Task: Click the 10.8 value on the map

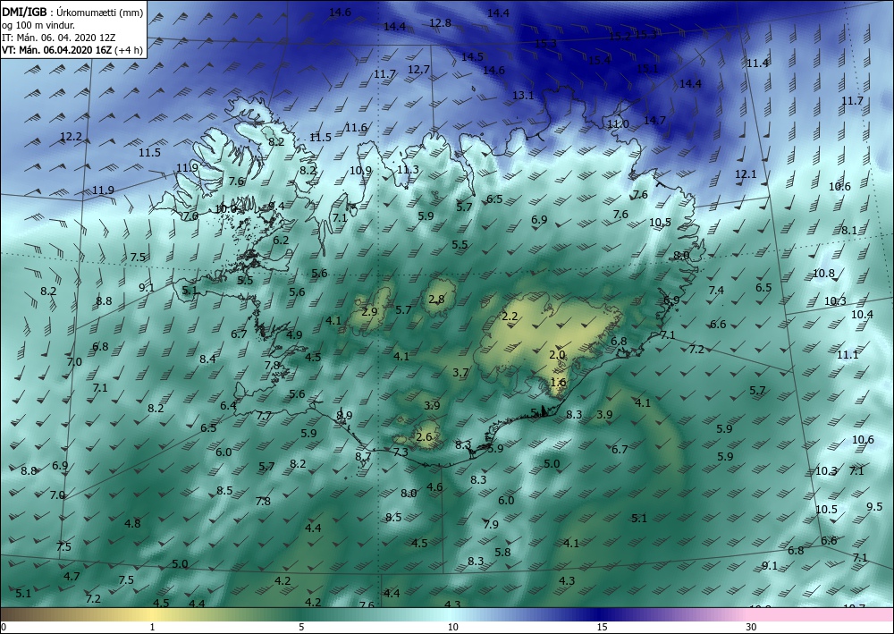Action: click(823, 273)
